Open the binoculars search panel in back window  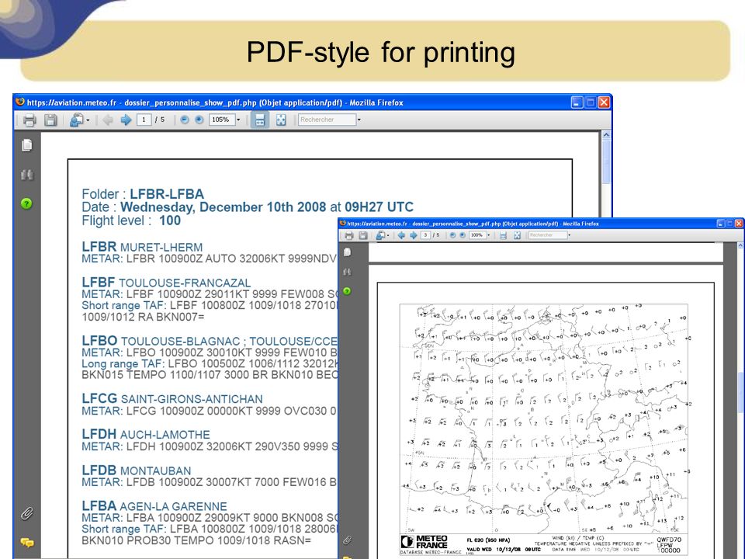click(x=27, y=175)
